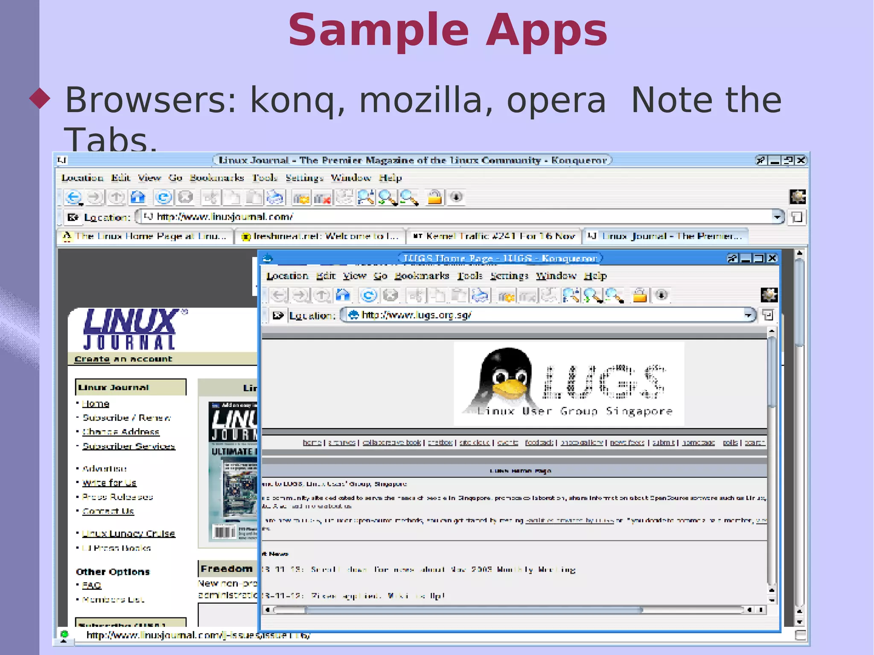The image size is (874, 655).
Task: Open new tab icon in Linux Journal toolbar
Action: tap(301, 198)
